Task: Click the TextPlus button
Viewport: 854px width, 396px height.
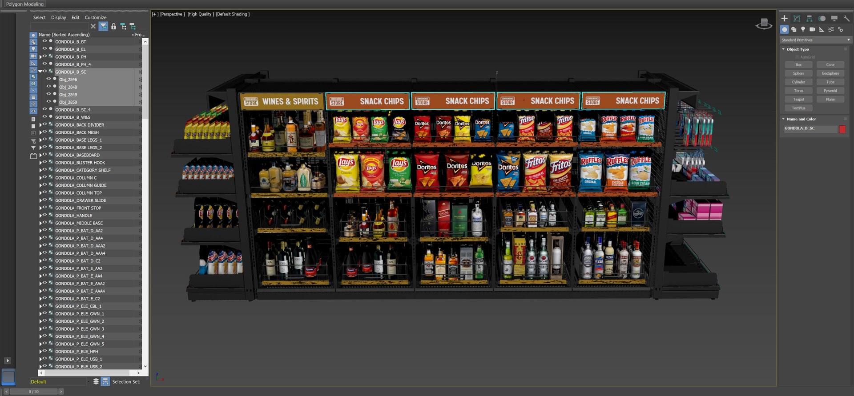Action: pyautogui.click(x=798, y=108)
